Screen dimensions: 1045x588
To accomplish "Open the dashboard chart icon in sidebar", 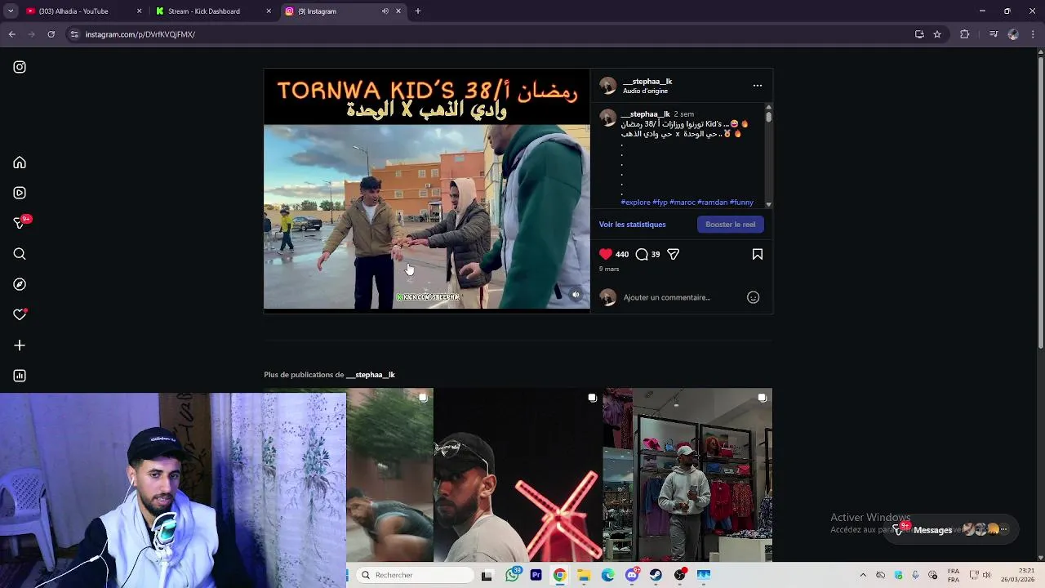I will (20, 376).
